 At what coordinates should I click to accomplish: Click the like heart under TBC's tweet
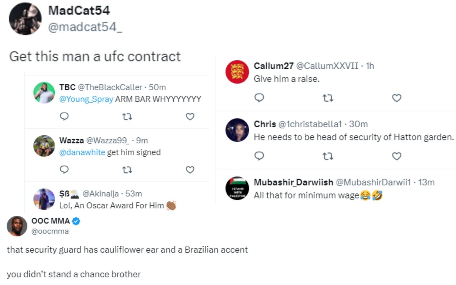click(190, 116)
